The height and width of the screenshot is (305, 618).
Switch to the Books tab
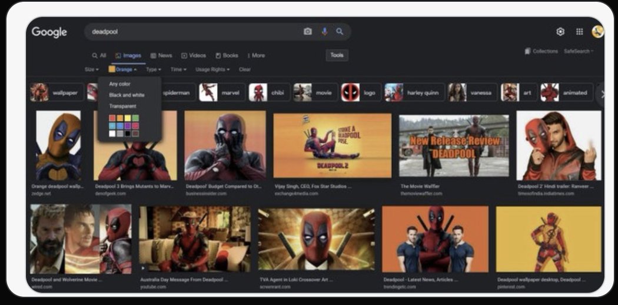227,55
